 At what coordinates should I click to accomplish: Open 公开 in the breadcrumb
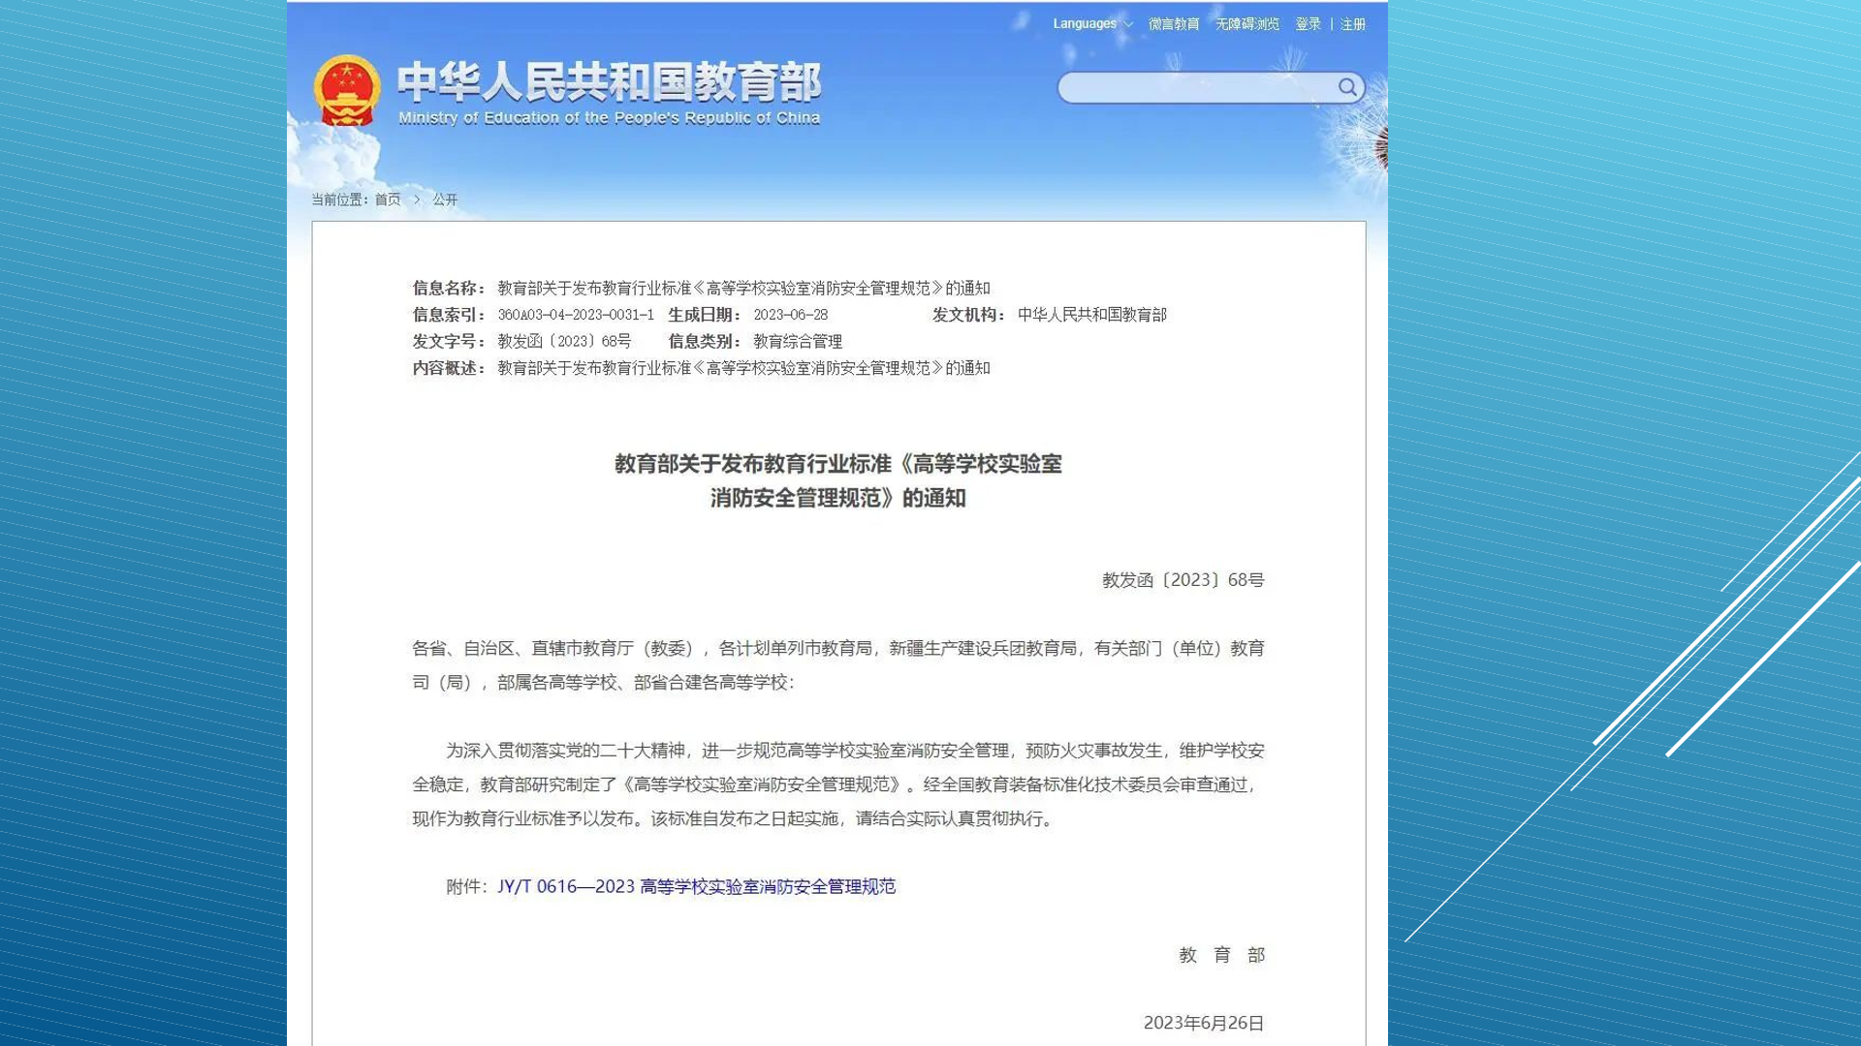coord(445,200)
